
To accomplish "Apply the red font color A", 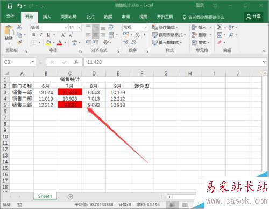I will point(60,42).
